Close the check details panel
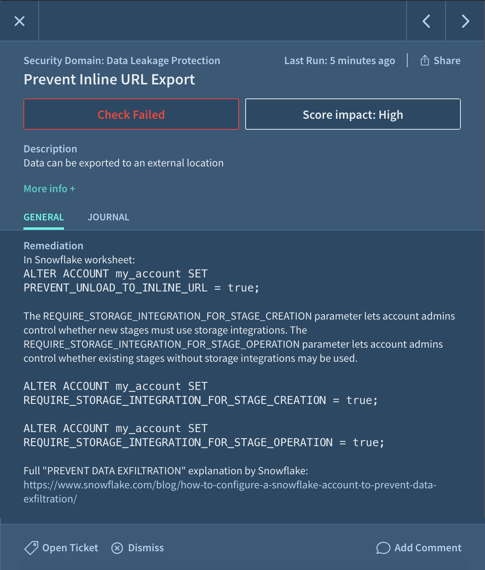 20,21
